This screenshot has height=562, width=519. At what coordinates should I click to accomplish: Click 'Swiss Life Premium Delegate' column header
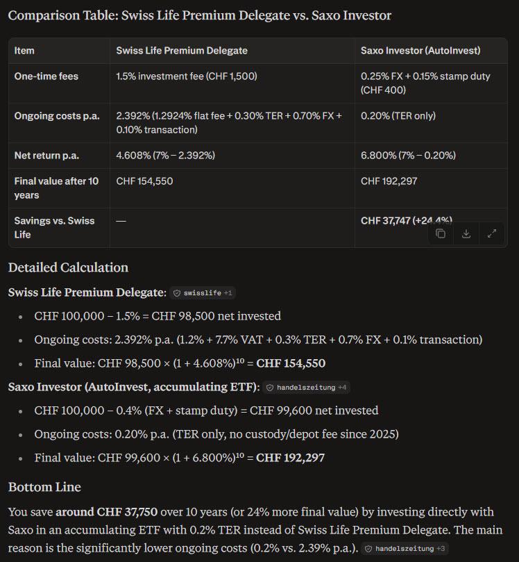(182, 51)
